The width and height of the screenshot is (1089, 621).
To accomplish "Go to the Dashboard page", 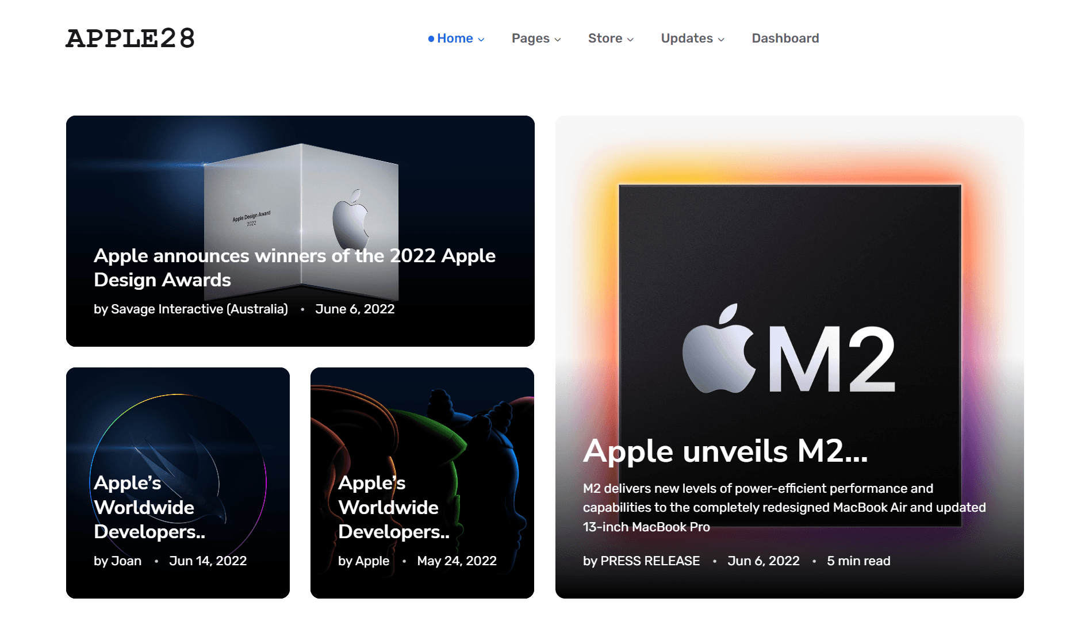I will coord(785,39).
